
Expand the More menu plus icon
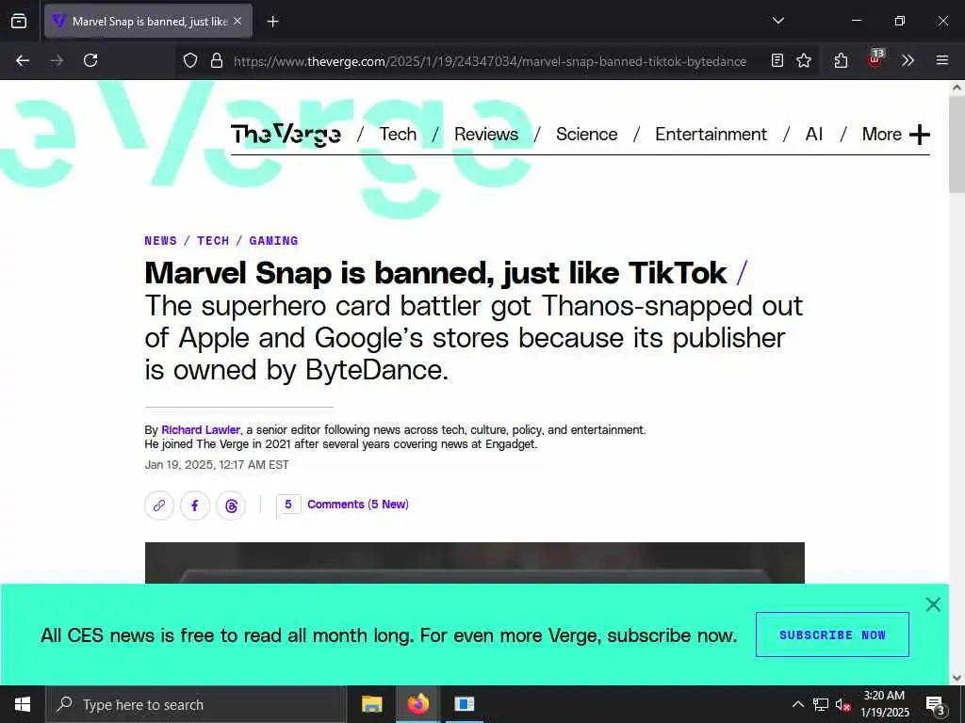coord(919,134)
